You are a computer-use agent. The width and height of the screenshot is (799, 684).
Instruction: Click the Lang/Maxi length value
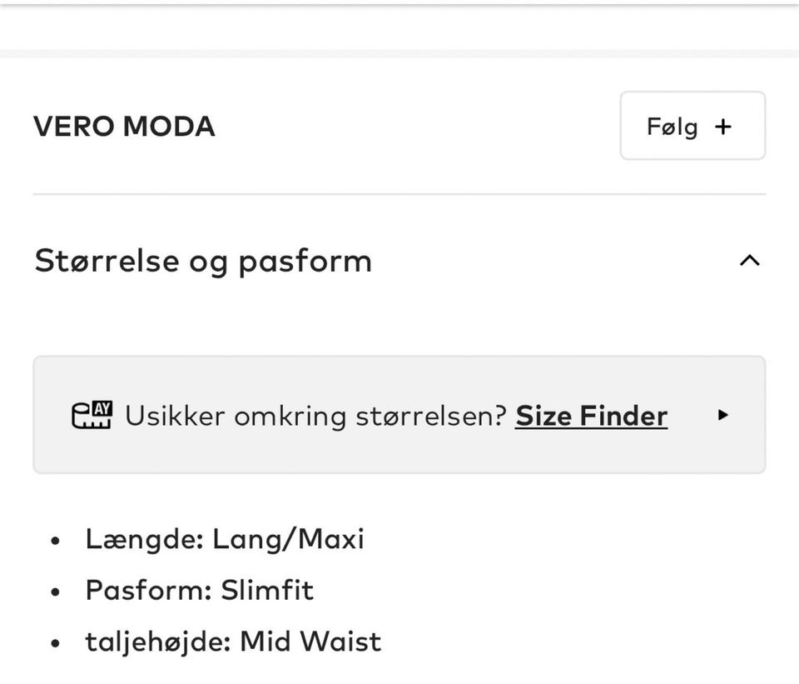click(x=288, y=539)
